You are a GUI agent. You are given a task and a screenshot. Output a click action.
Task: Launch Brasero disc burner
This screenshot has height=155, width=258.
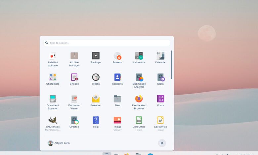pos(117,58)
